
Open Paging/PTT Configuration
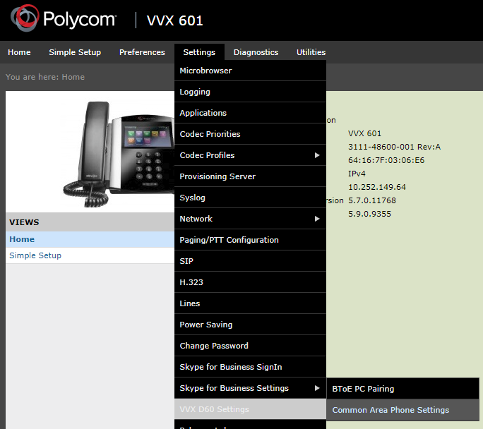[x=250, y=240]
